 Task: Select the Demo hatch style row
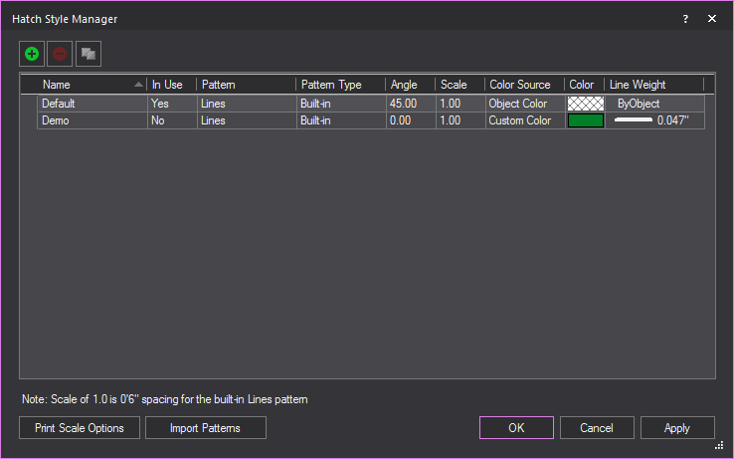point(90,120)
